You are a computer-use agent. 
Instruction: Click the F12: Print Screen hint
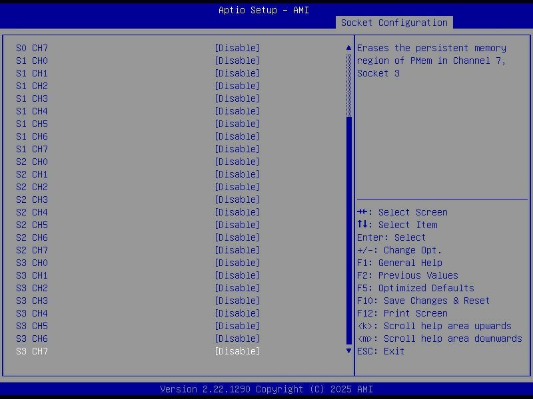402,313
